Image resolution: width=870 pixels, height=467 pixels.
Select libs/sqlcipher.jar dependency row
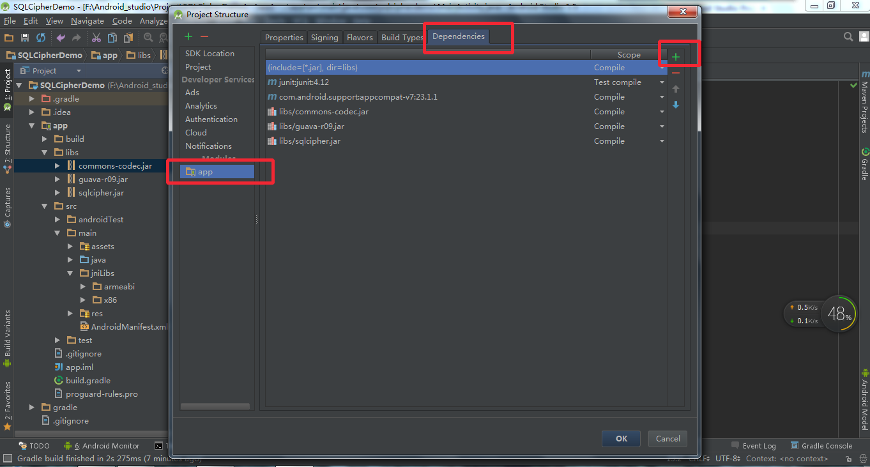pos(466,141)
